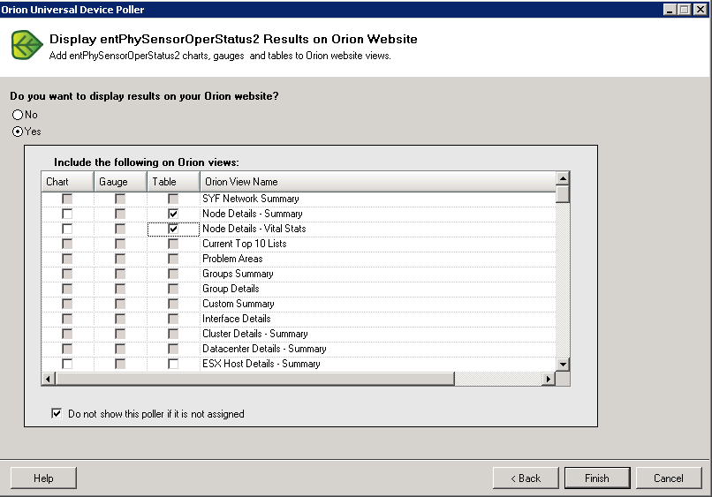Click the Orion leaf logo icon
The image size is (712, 497).
point(27,45)
